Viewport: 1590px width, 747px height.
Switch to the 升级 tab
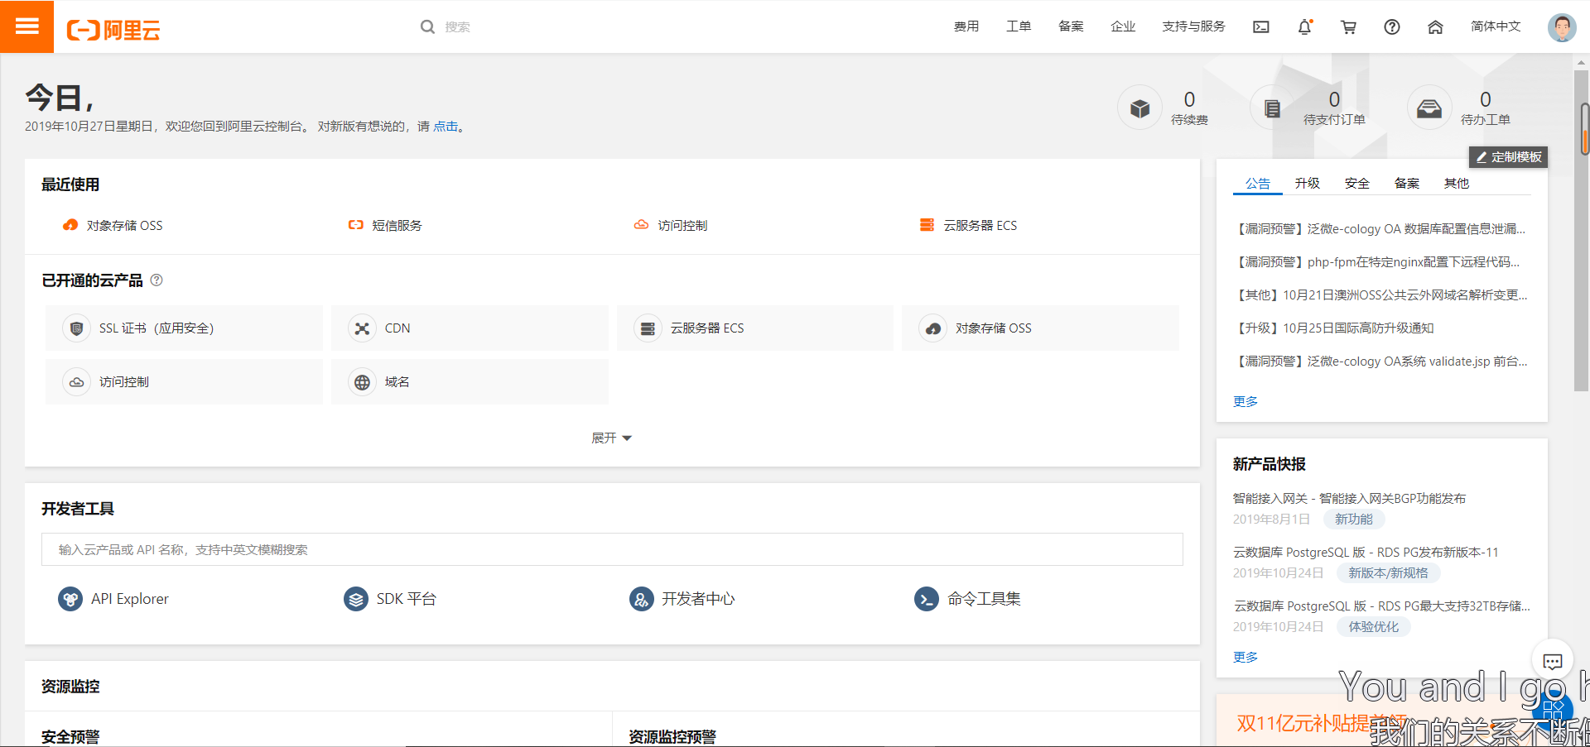pyautogui.click(x=1308, y=184)
